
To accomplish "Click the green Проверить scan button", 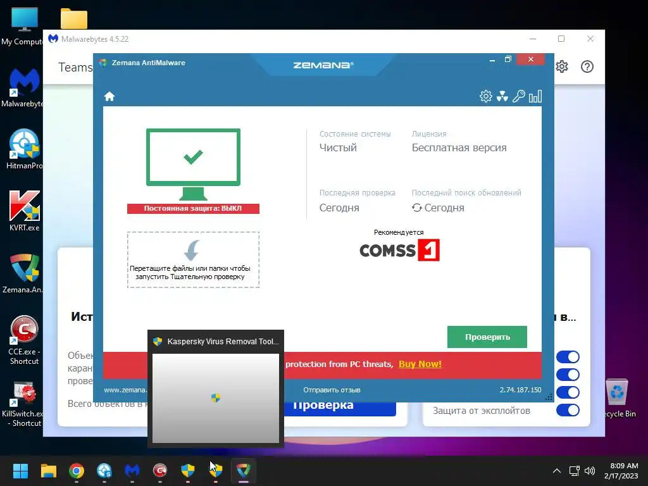I will click(x=487, y=337).
